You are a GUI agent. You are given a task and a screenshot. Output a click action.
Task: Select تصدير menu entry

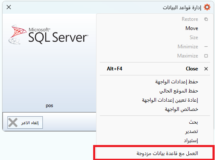tap(155, 131)
